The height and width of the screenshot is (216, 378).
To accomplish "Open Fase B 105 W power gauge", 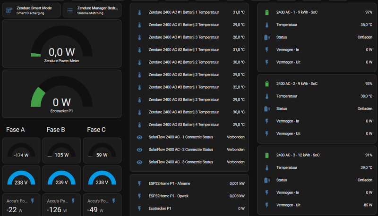I will 61,150.
